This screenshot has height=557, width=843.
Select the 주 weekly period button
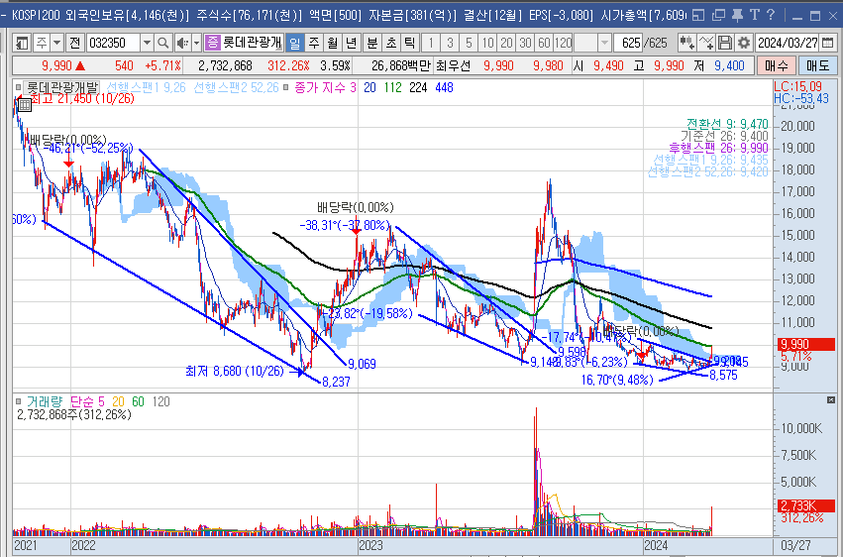314,43
